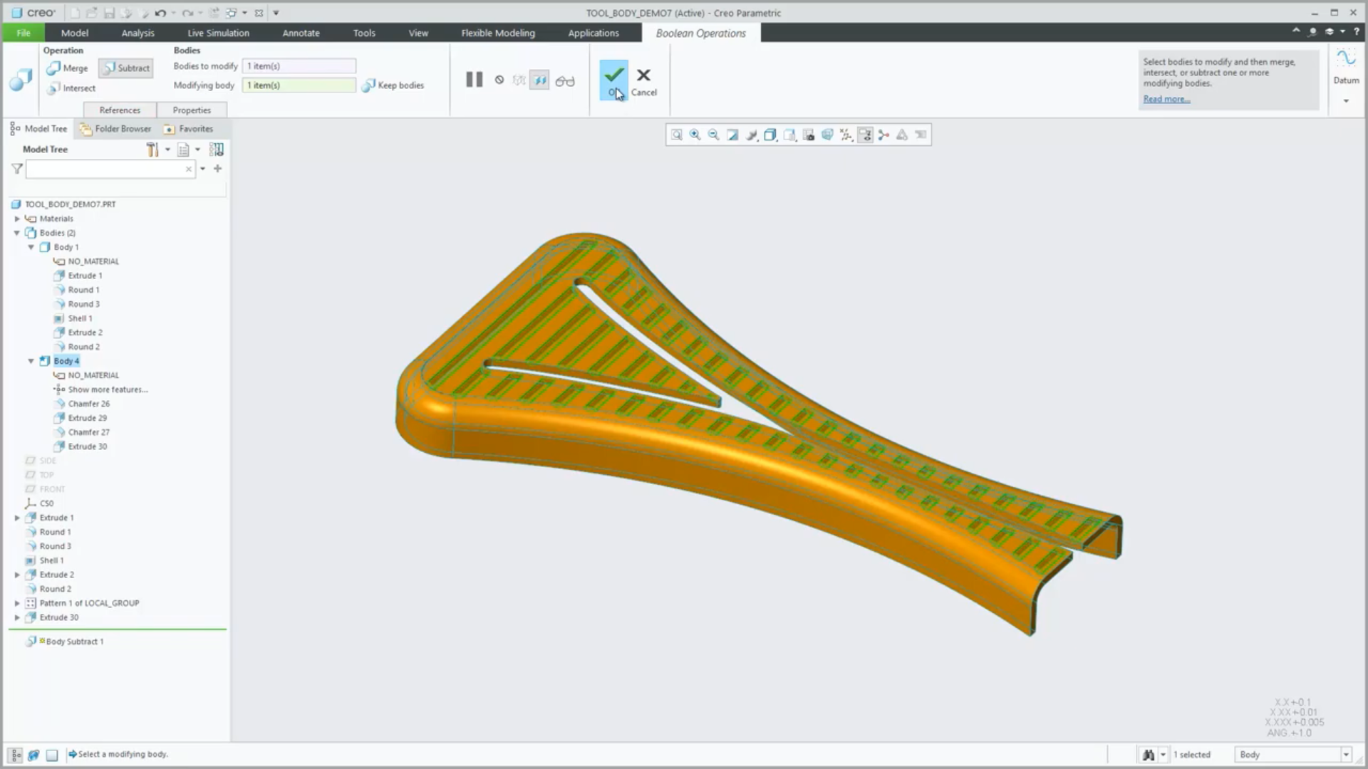Click the Zoom In magnifier icon
1368x769 pixels.
pos(695,135)
